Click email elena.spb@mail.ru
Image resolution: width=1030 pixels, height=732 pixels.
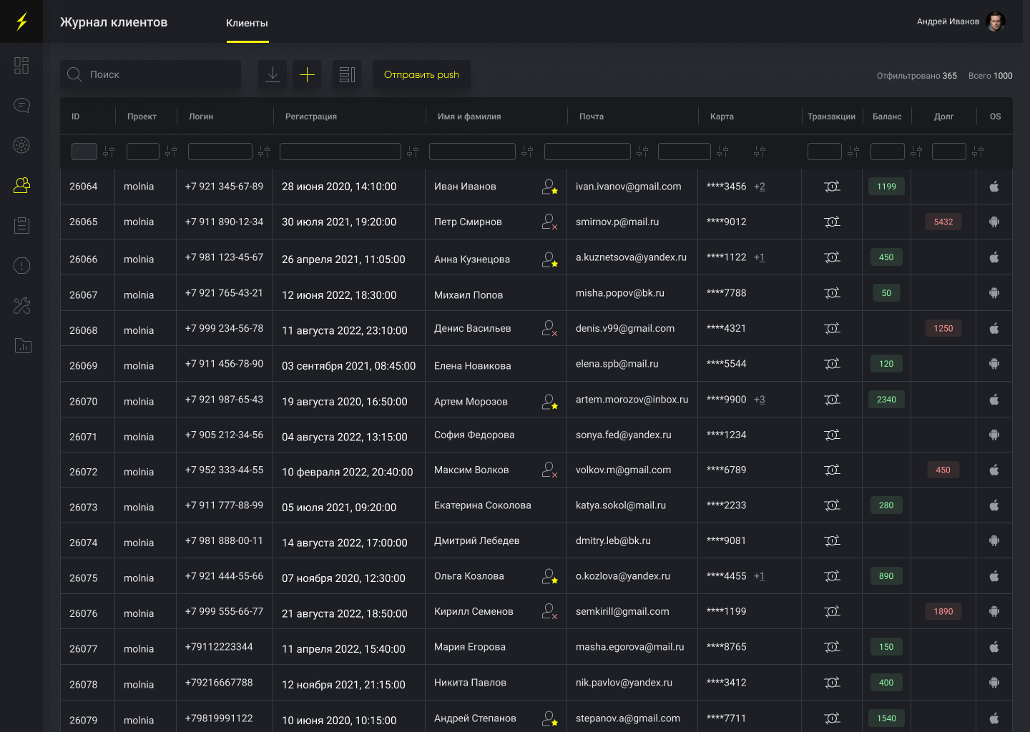click(x=617, y=364)
